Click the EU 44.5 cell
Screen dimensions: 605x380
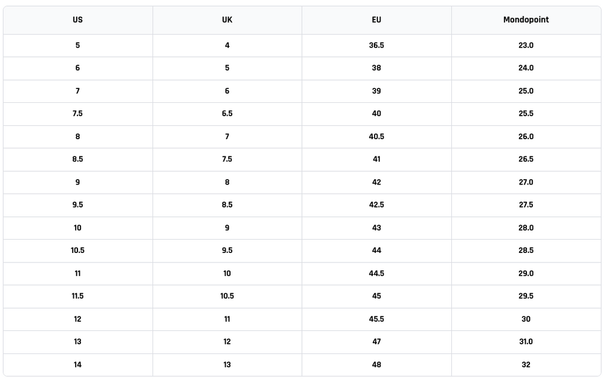pyautogui.click(x=376, y=274)
